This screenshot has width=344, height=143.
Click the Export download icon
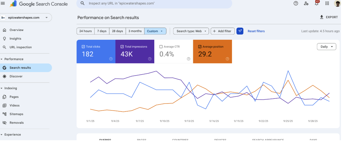tap(322, 17)
